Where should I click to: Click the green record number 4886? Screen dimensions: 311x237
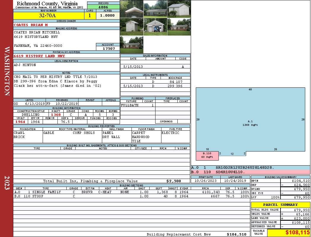pos(103,7)
